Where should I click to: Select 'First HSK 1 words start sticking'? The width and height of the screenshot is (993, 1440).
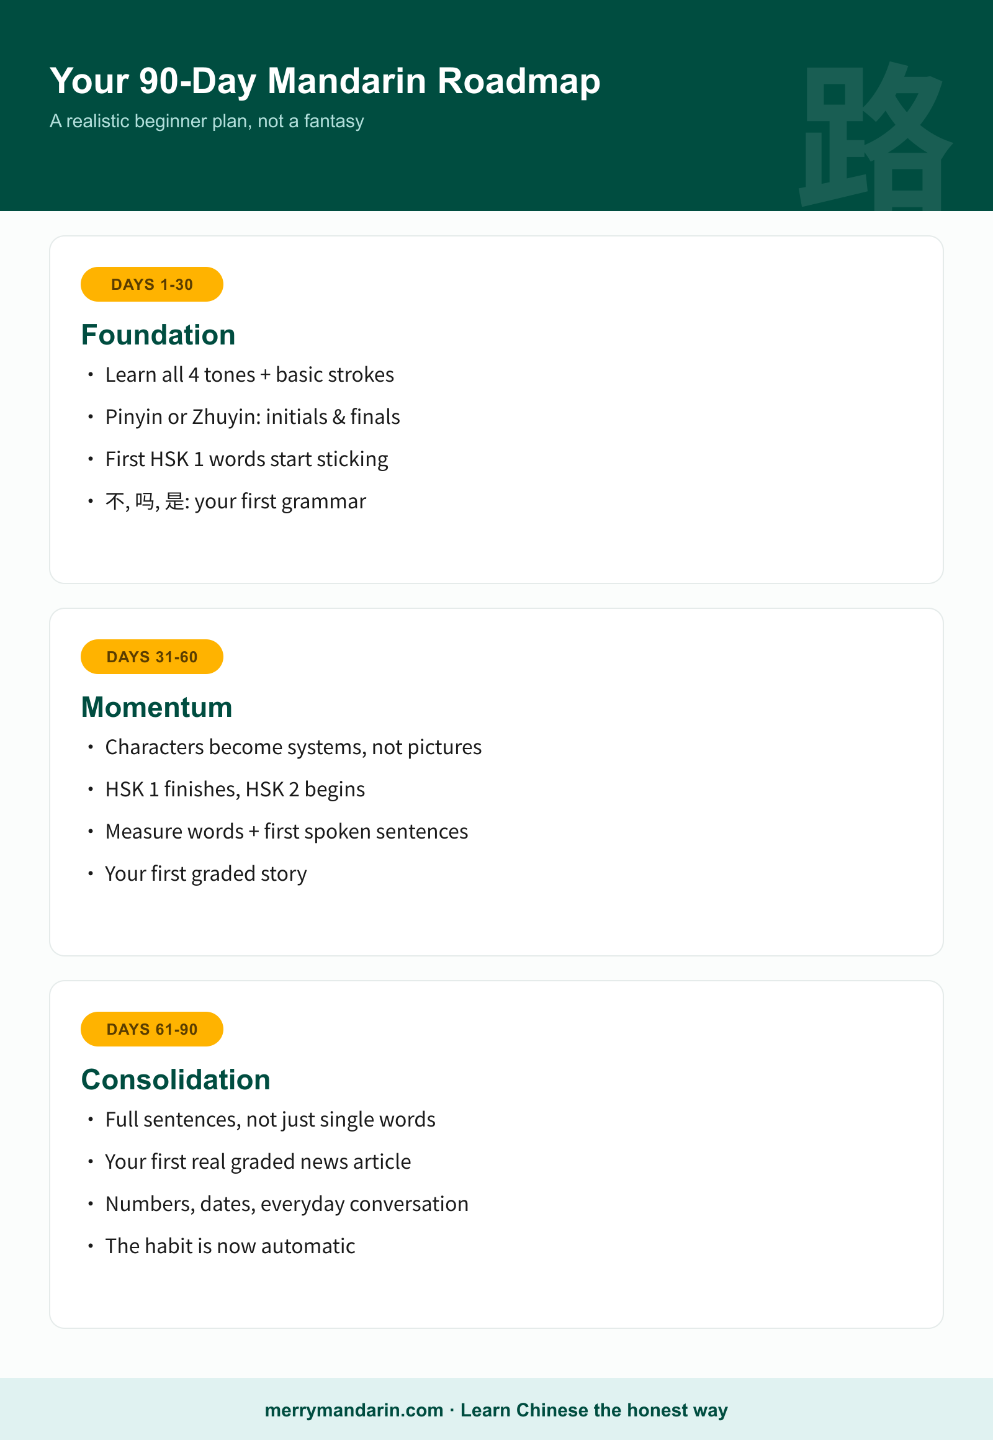246,459
